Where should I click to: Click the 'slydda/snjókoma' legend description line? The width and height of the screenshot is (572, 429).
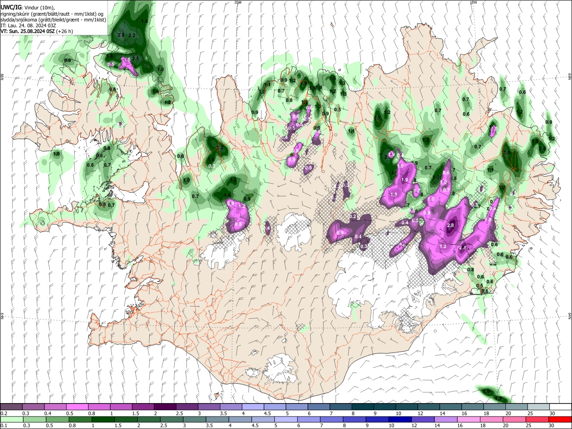(x=53, y=20)
